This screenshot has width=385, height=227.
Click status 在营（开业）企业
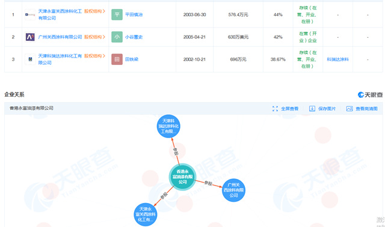[308, 37]
